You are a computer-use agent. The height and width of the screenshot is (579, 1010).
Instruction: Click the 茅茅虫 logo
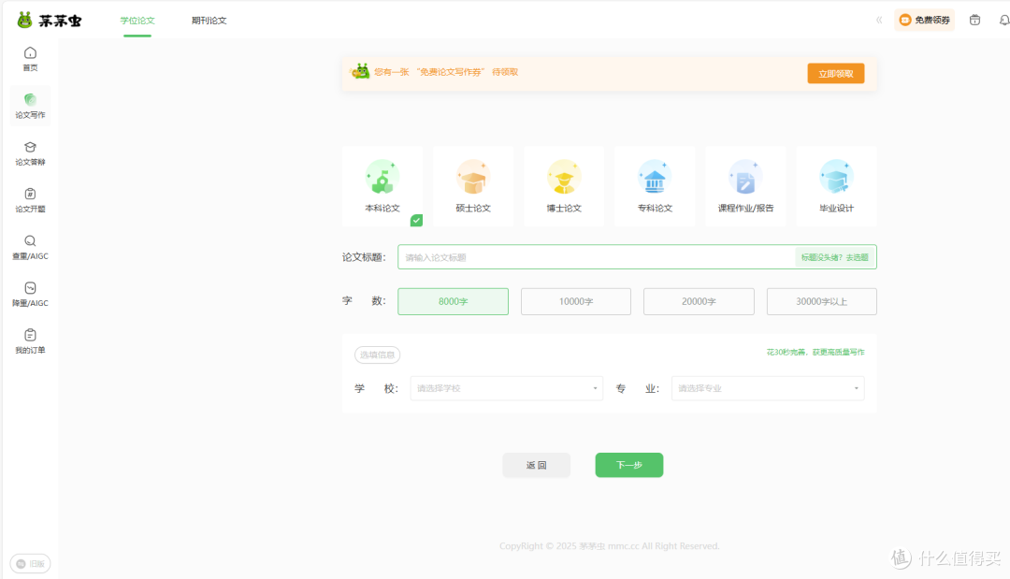[x=50, y=20]
